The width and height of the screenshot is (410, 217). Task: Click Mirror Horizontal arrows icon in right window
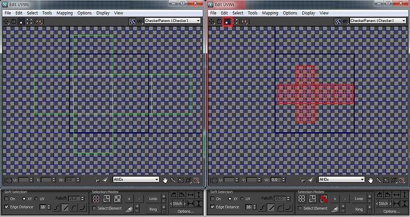pos(396,195)
